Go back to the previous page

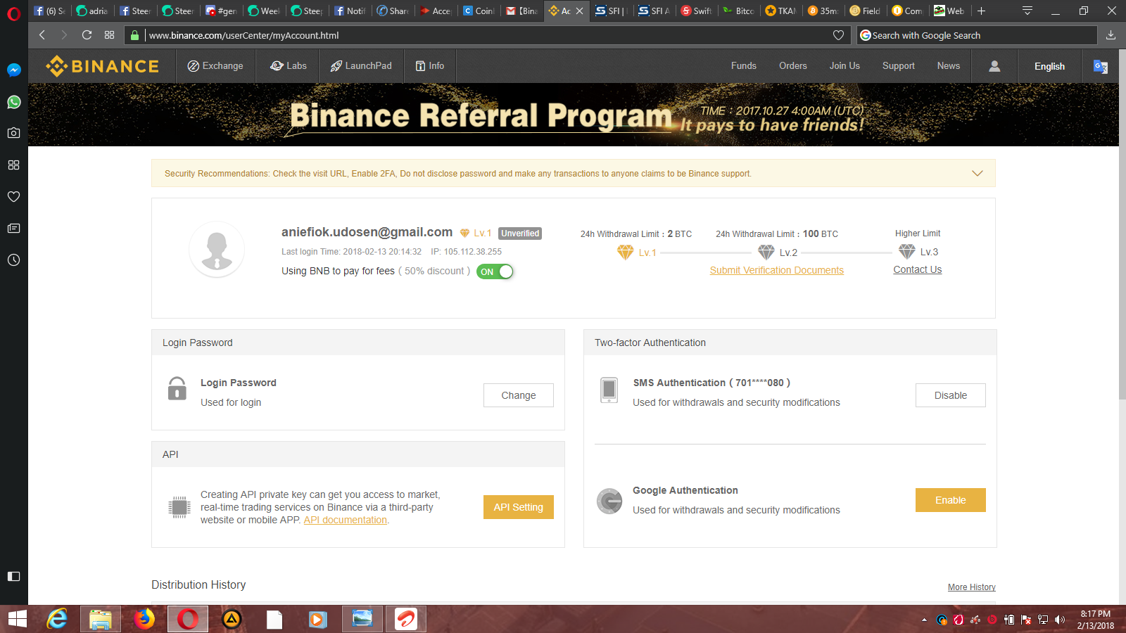42,34
